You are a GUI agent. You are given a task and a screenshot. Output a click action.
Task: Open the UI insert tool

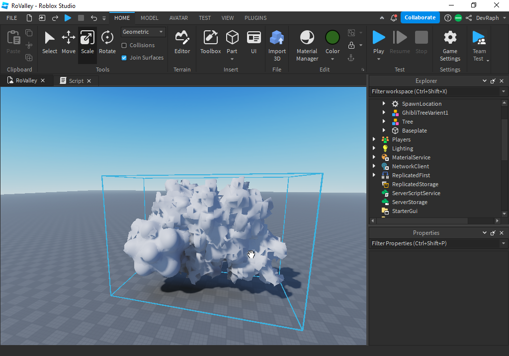[x=254, y=43]
